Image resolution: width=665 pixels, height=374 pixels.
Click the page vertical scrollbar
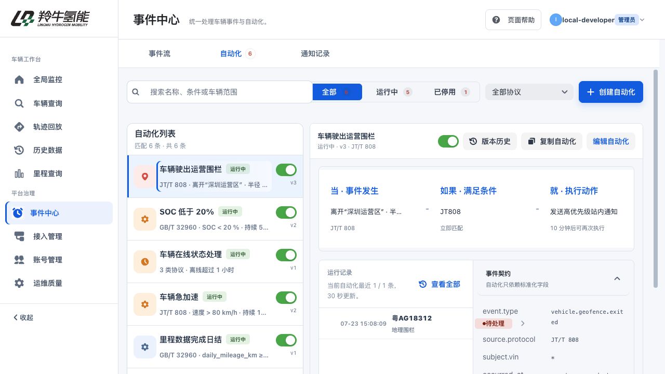656,179
